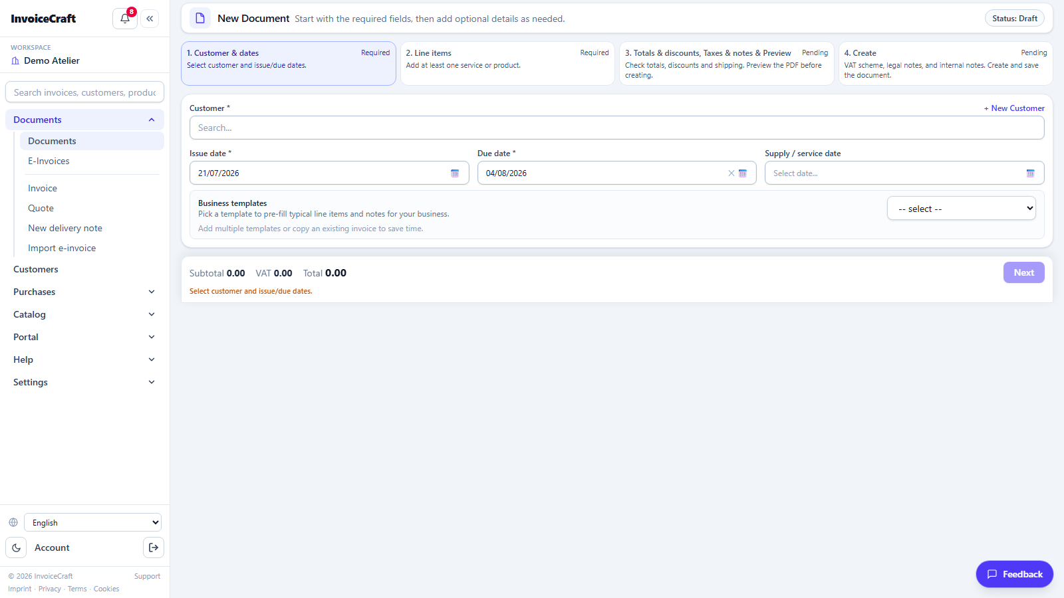
Task: Click the globe language icon
Action: [x=13, y=522]
